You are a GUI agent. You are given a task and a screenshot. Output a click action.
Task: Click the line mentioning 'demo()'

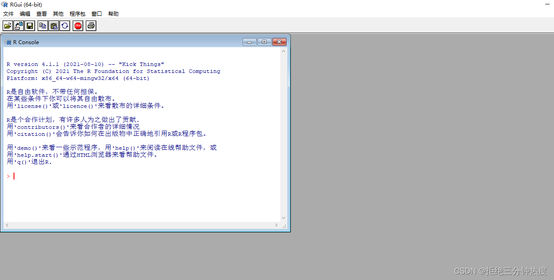[x=112, y=148]
